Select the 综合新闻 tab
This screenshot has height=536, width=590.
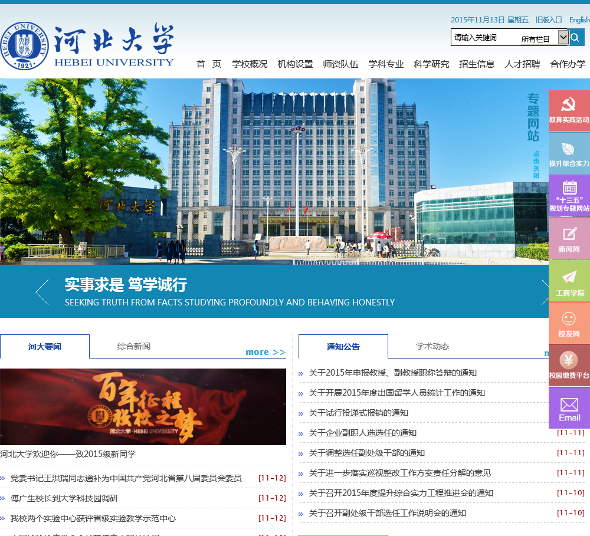(133, 346)
